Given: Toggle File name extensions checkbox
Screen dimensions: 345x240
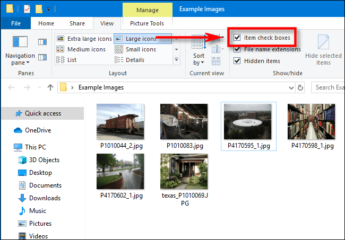Looking at the screenshot, I should [237, 49].
